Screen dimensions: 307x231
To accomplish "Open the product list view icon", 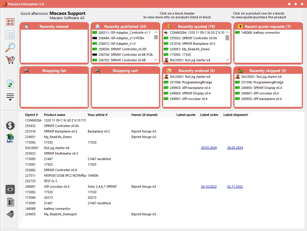I will click(x=10, y=35).
